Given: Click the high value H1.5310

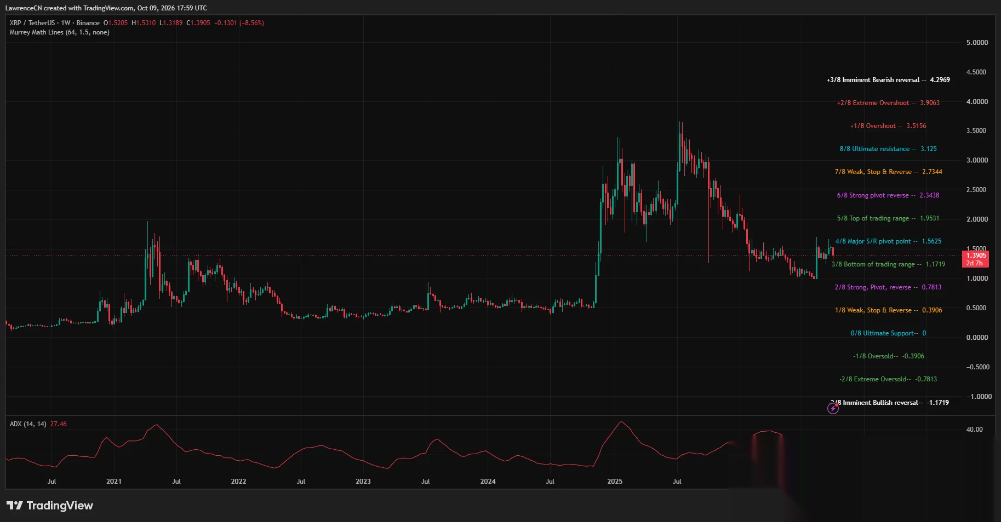Looking at the screenshot, I should pyautogui.click(x=144, y=23).
